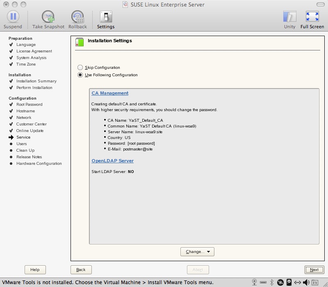
Task: Select Language step in sidebar
Action: 26,45
